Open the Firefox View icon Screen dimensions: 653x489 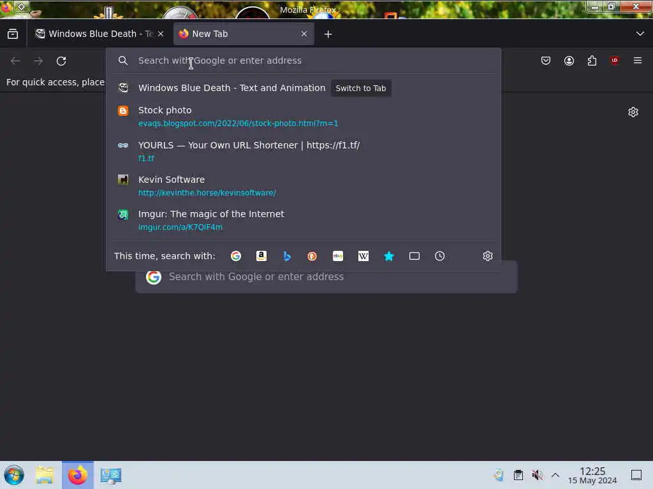[13, 34]
